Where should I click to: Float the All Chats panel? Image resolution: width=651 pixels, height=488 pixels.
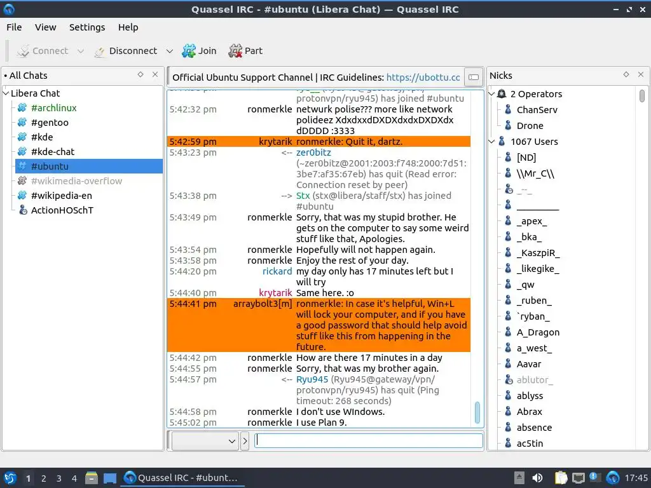[x=140, y=75]
